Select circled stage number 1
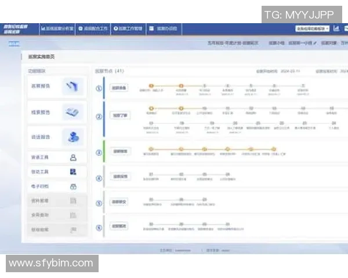This screenshot has width=348, height=278. click(x=99, y=89)
